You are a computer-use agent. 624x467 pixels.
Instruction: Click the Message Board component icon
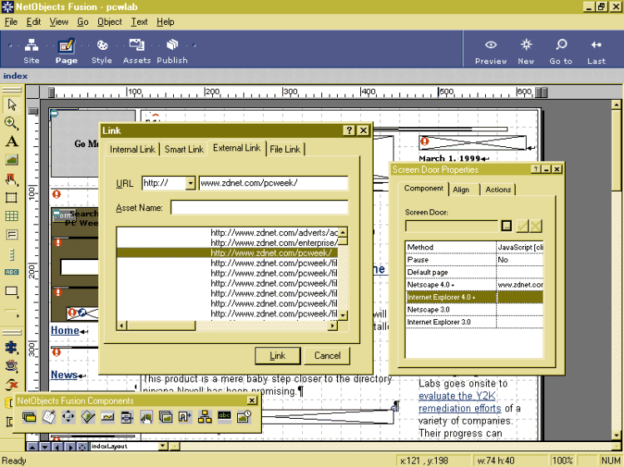(49, 417)
